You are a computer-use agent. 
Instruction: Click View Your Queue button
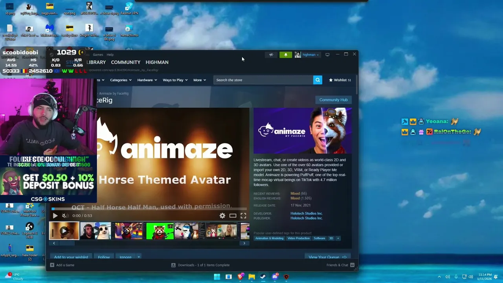point(328,257)
